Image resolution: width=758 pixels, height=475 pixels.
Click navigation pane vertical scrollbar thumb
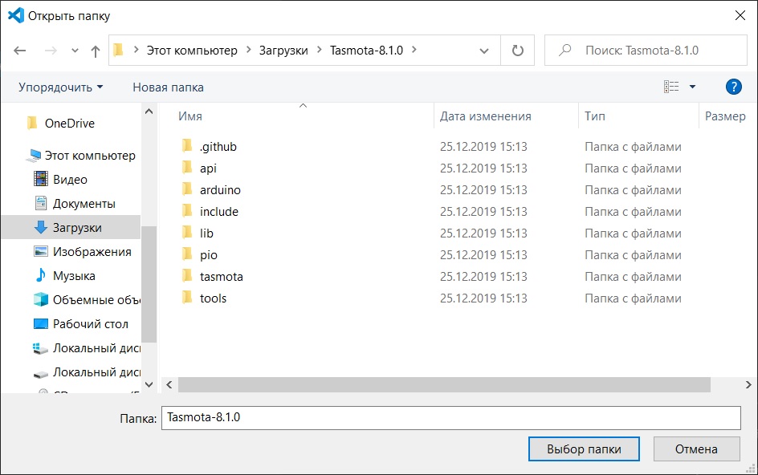[x=149, y=284]
